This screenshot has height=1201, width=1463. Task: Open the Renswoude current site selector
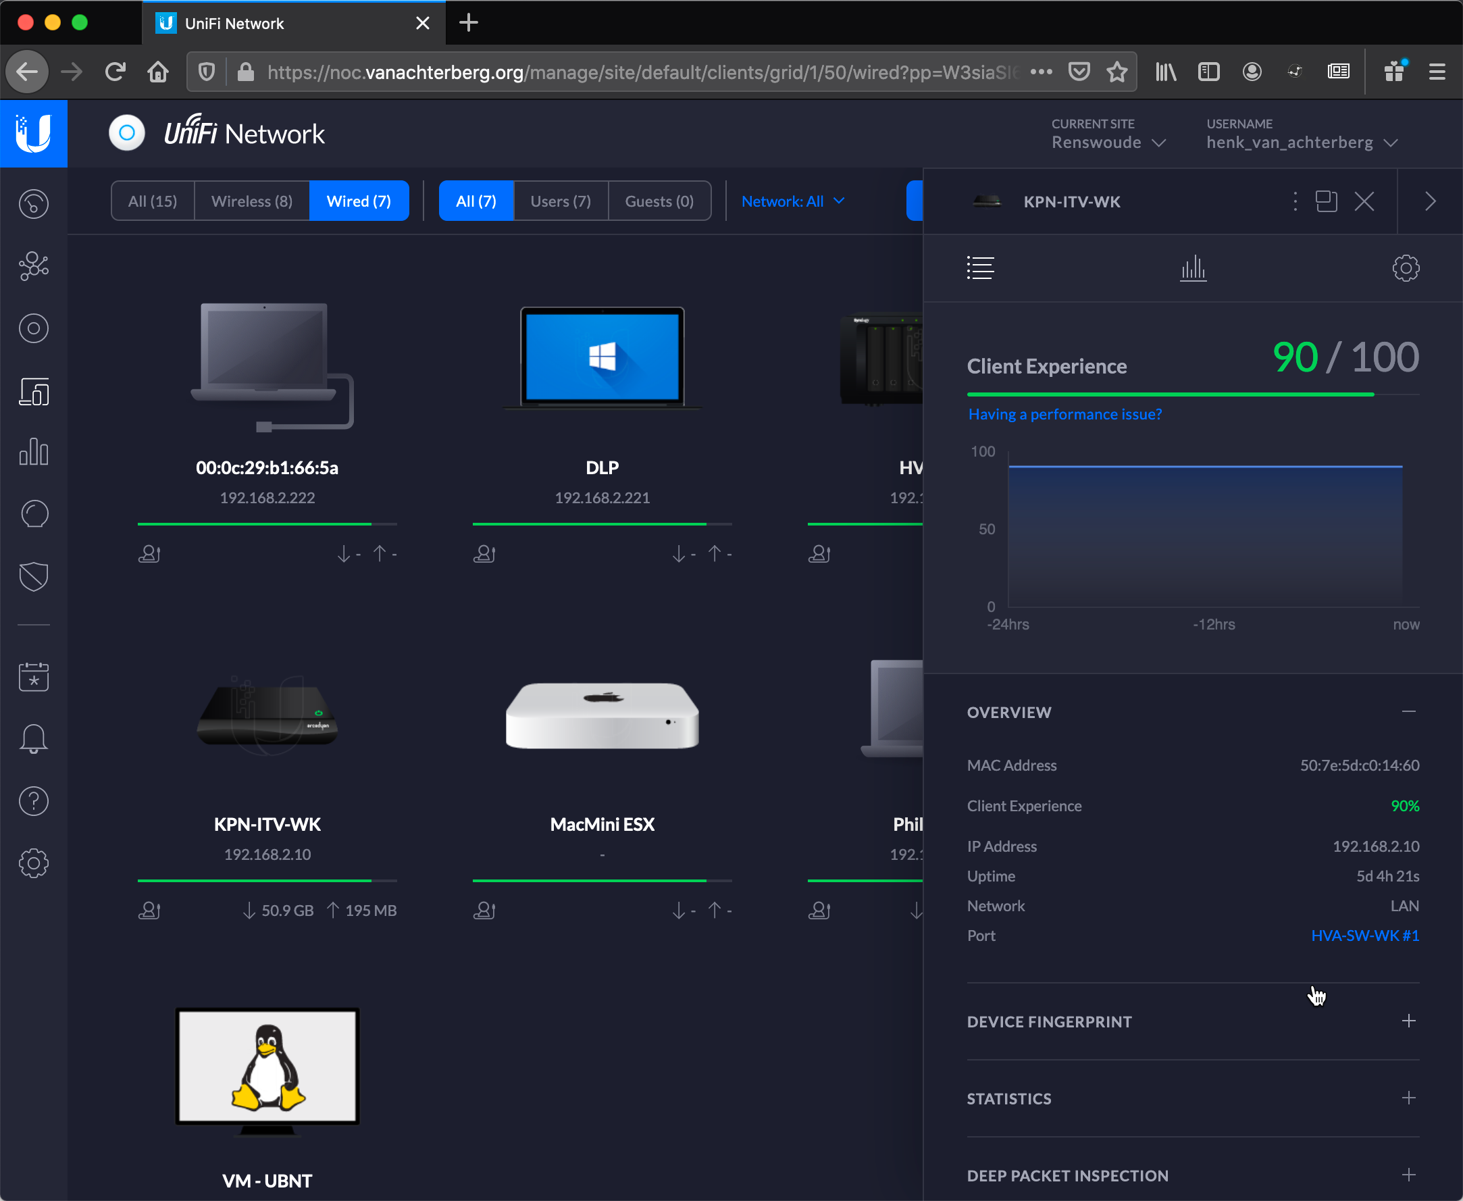tap(1108, 142)
